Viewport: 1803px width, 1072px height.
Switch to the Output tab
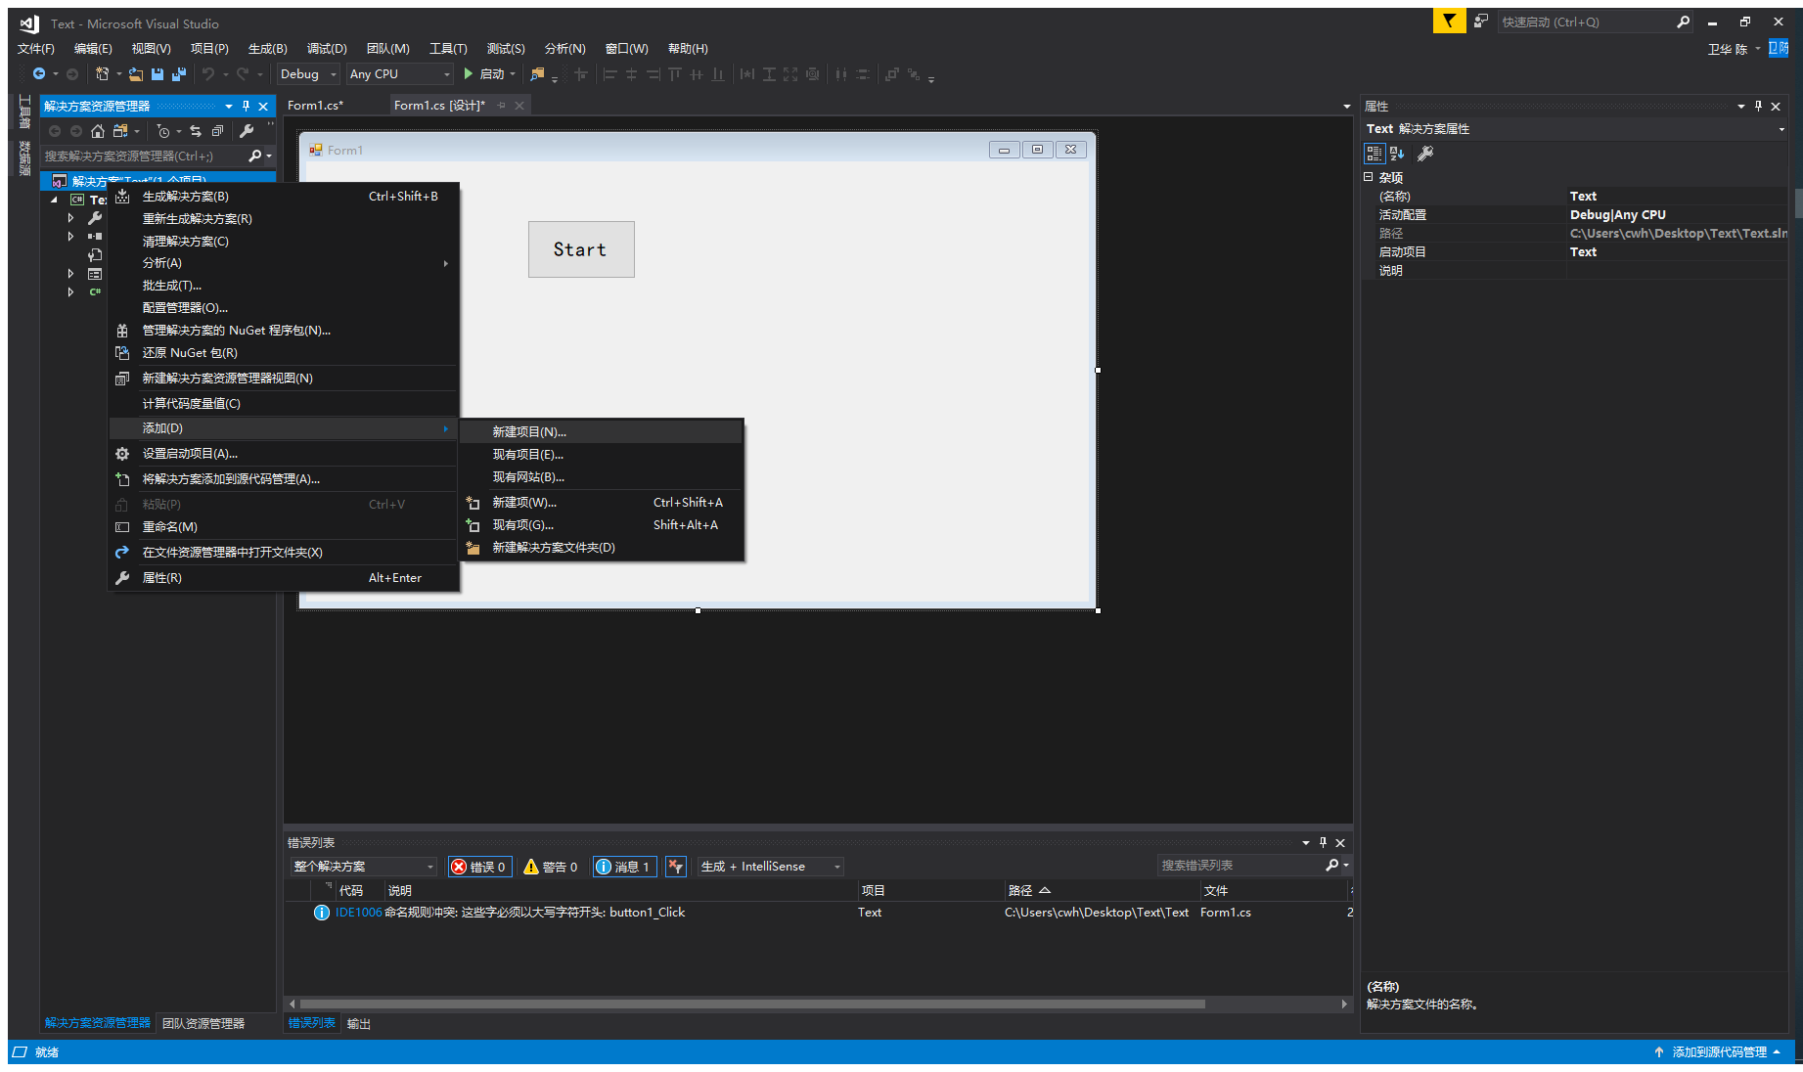tap(359, 1023)
